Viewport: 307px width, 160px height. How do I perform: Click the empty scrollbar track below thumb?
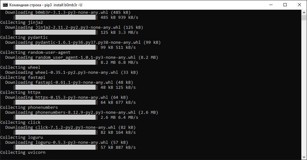[x=304, y=94]
